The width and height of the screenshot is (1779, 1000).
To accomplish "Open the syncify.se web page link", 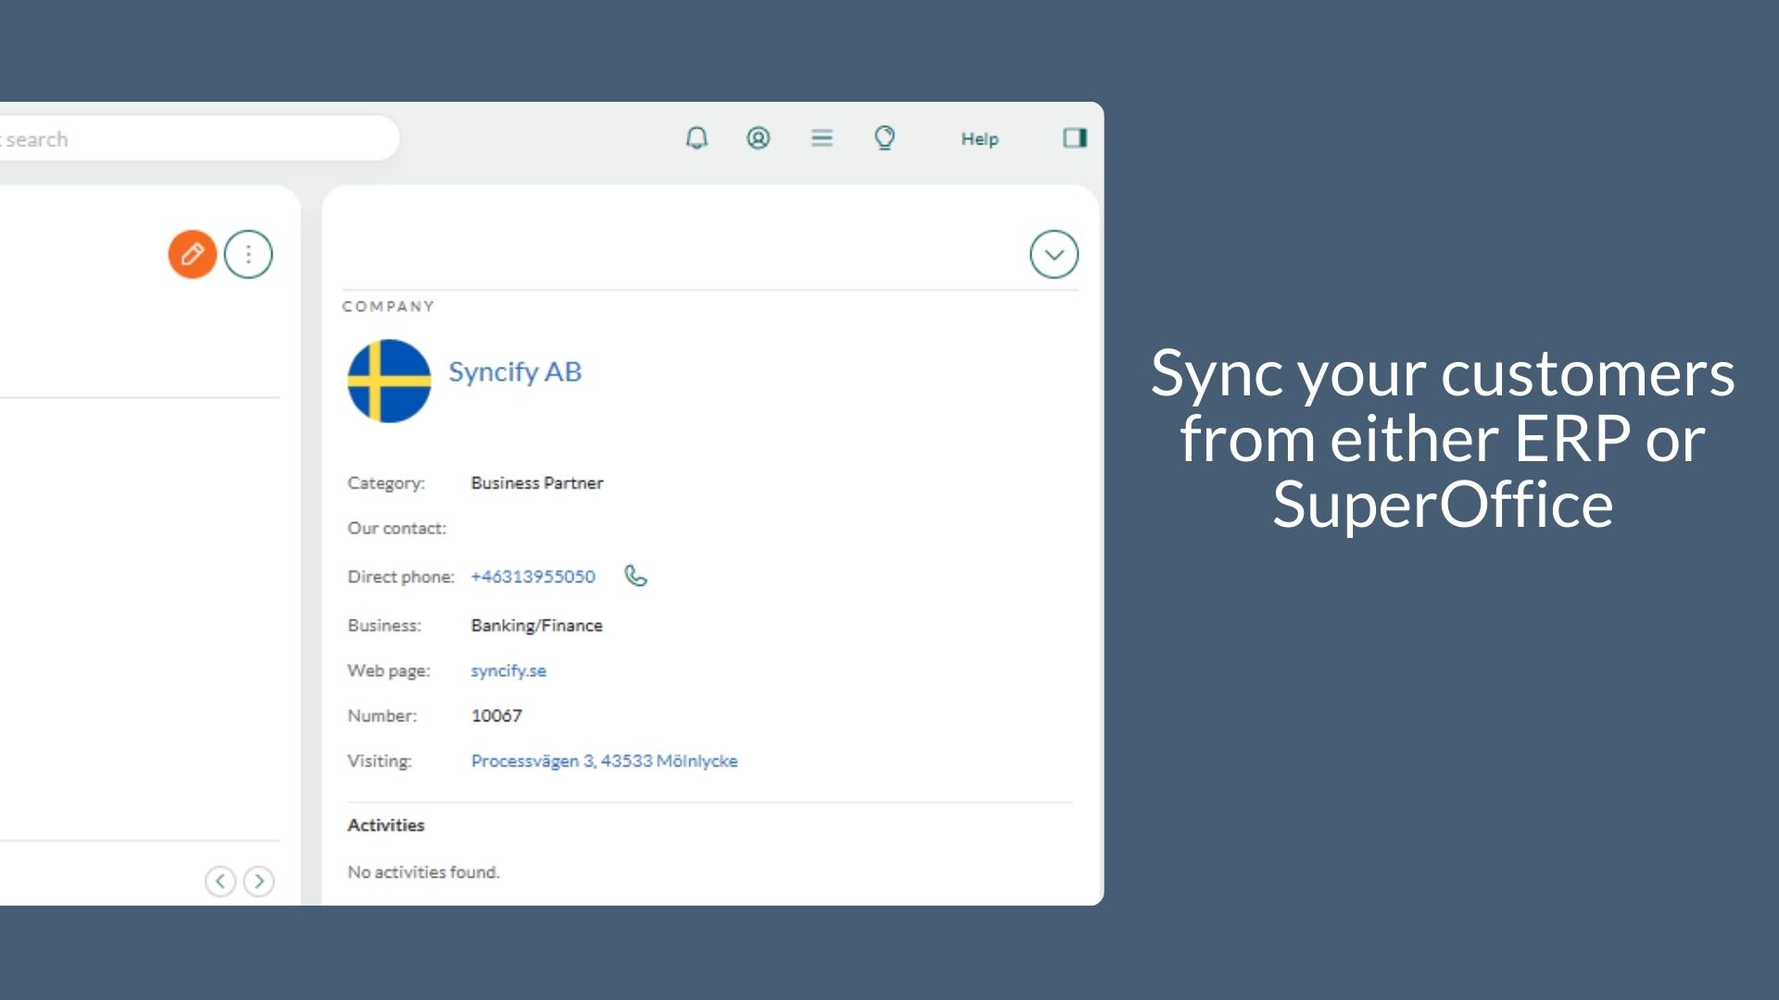I will tap(509, 670).
